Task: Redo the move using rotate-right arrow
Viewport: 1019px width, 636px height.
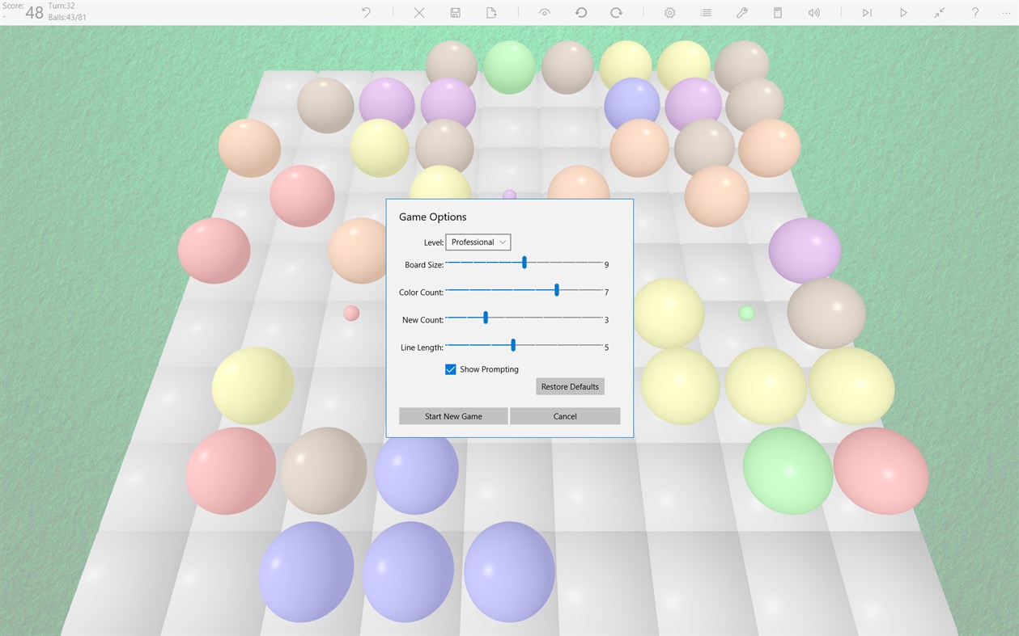Action: tap(616, 12)
